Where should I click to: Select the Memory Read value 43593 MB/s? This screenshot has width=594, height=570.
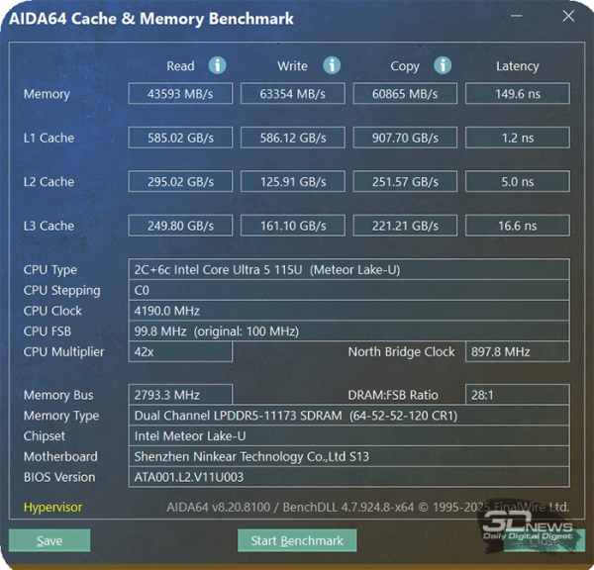point(180,94)
